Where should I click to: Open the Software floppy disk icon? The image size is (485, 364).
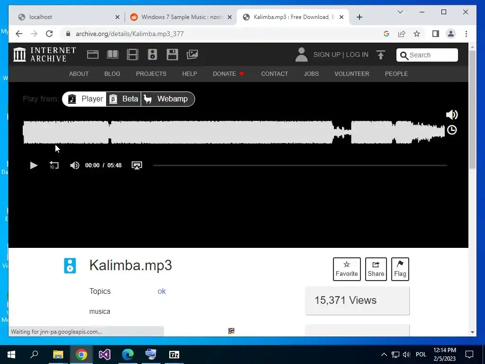pyautogui.click(x=172, y=55)
